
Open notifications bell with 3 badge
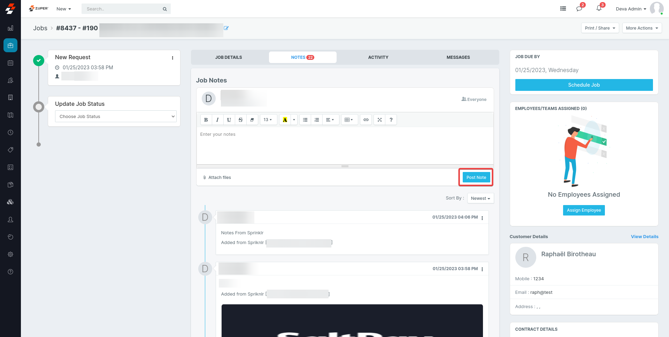pos(599,8)
